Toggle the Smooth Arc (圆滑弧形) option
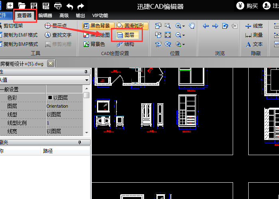279x199 pixels. pyautogui.click(x=132, y=26)
